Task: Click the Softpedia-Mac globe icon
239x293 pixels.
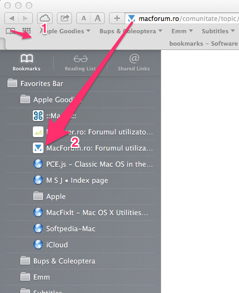Action: (38, 228)
